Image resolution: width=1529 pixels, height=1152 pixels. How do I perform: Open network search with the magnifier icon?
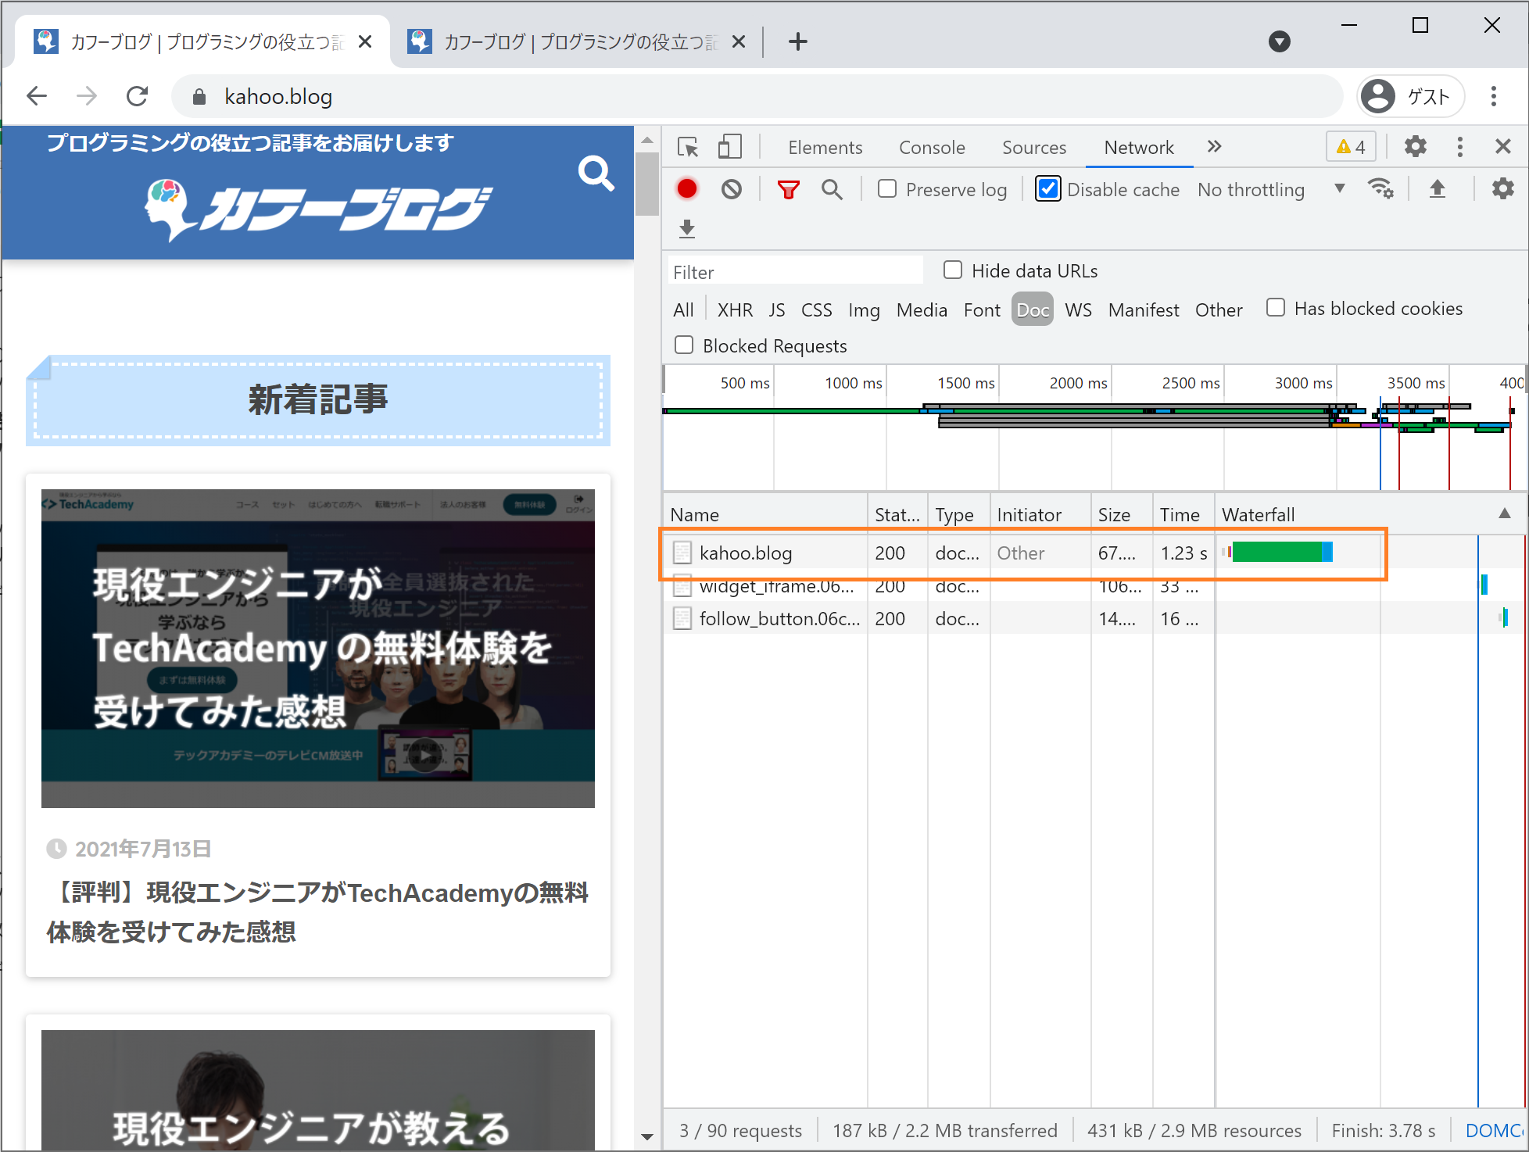[x=832, y=189]
